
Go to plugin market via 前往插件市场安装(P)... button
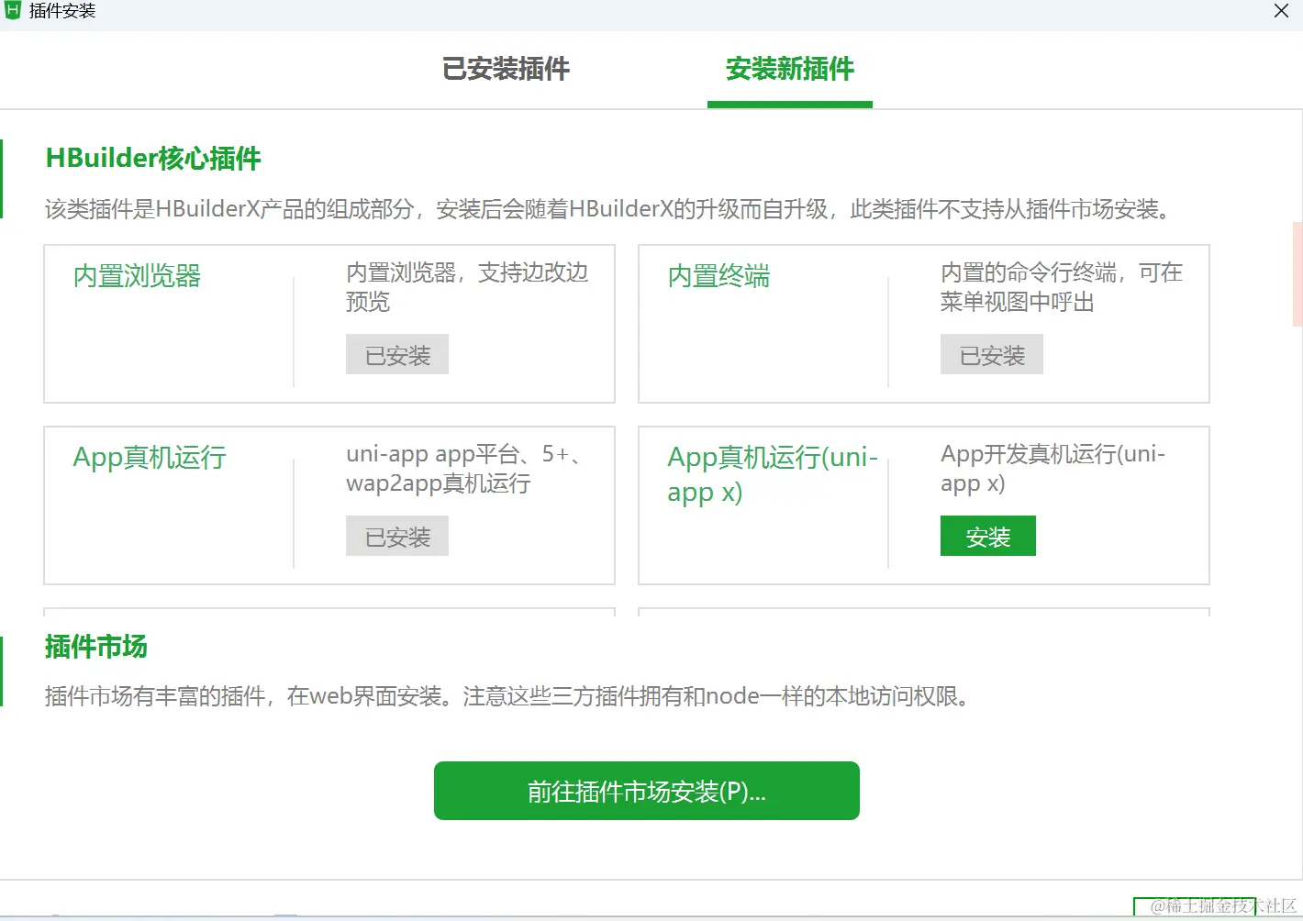647,791
